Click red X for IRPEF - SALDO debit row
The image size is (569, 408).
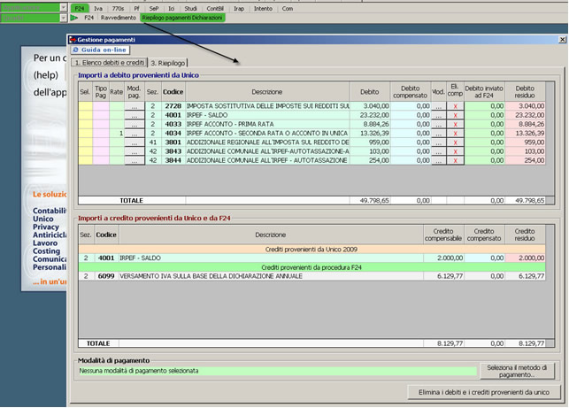[455, 115]
